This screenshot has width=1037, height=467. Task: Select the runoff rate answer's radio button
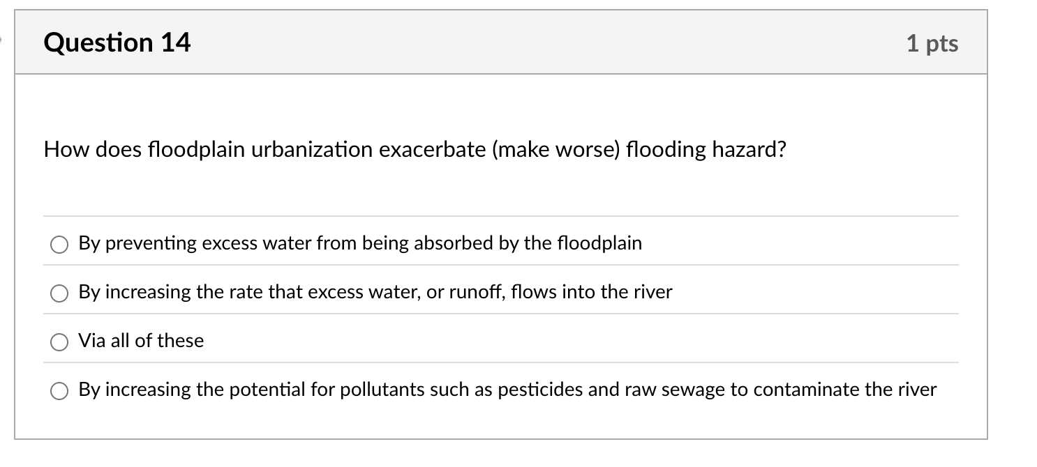click(59, 293)
